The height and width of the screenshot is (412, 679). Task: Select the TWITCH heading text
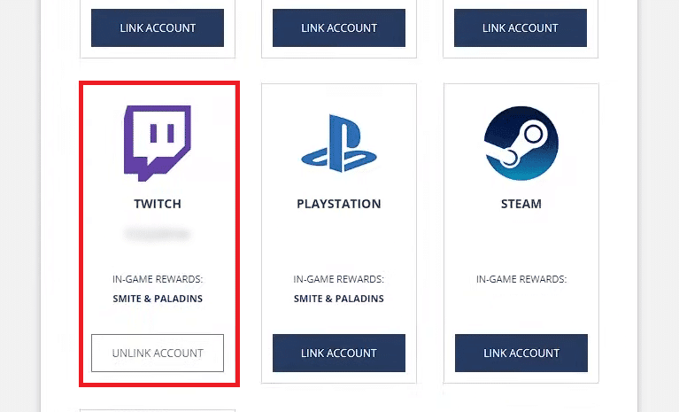click(x=158, y=204)
